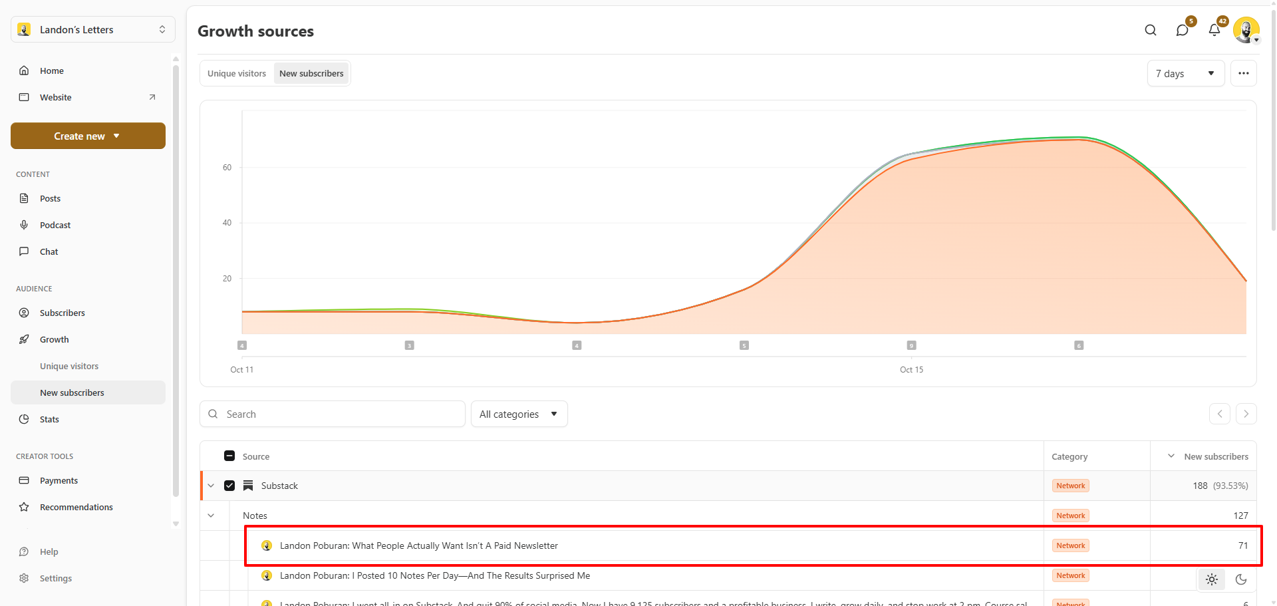Screen dimensions: 1277x606
Task: Click the Recommendations star icon
Action: click(x=24, y=507)
